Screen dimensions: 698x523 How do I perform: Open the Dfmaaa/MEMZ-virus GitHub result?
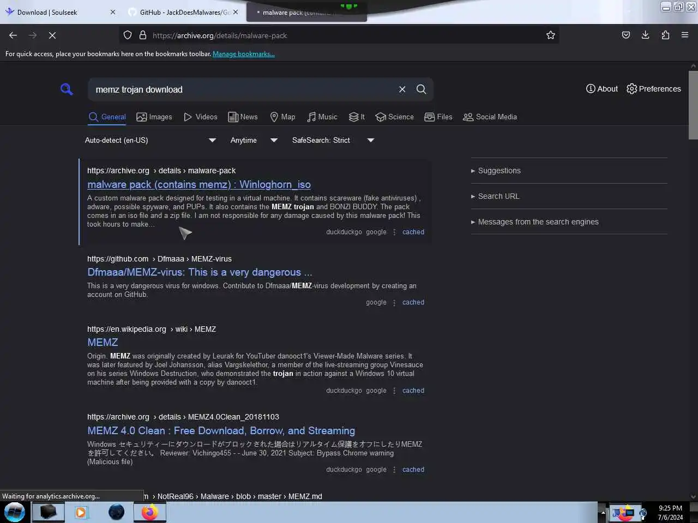pos(200,272)
